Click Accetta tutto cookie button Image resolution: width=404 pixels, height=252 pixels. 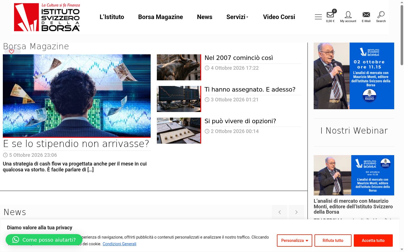[x=373, y=241]
